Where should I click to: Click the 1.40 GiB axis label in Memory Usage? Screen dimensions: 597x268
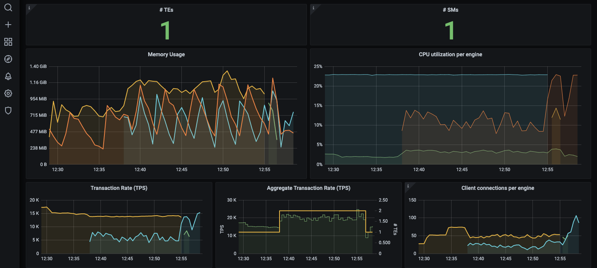[x=38, y=67]
